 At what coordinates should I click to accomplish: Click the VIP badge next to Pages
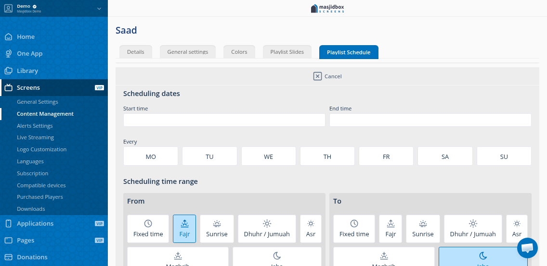[99, 240]
